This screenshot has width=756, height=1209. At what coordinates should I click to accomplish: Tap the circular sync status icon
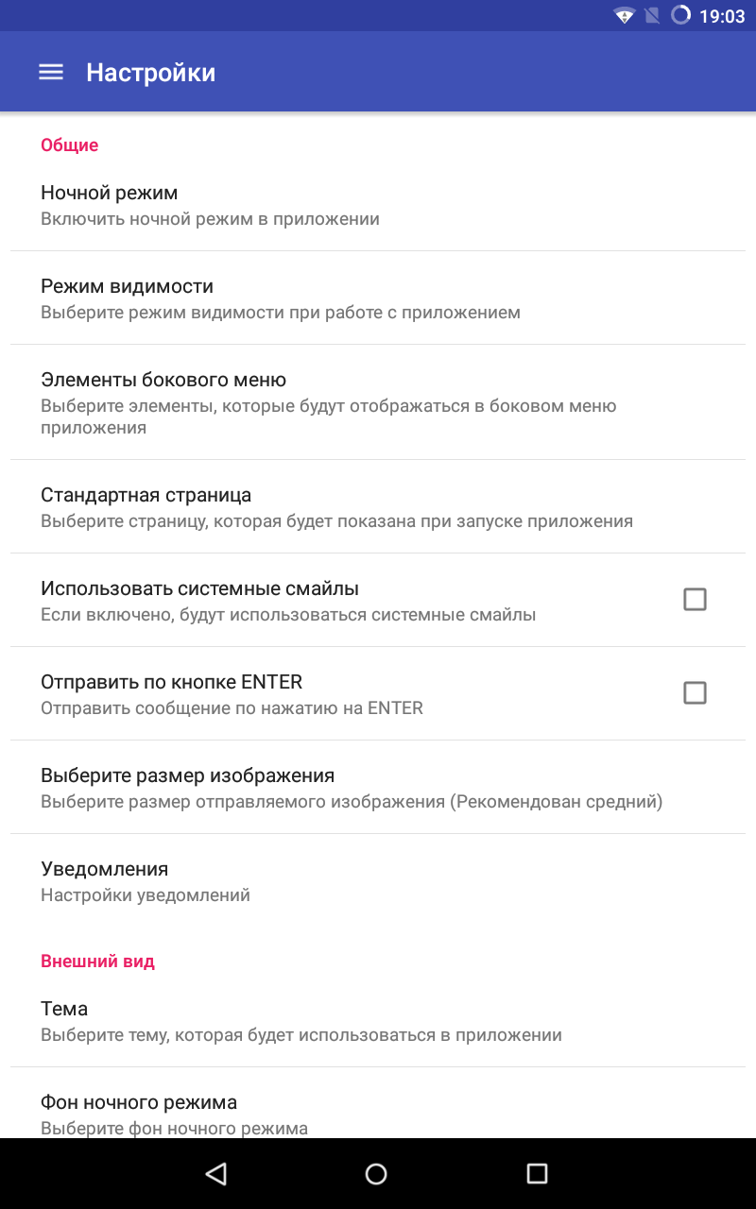(x=680, y=16)
